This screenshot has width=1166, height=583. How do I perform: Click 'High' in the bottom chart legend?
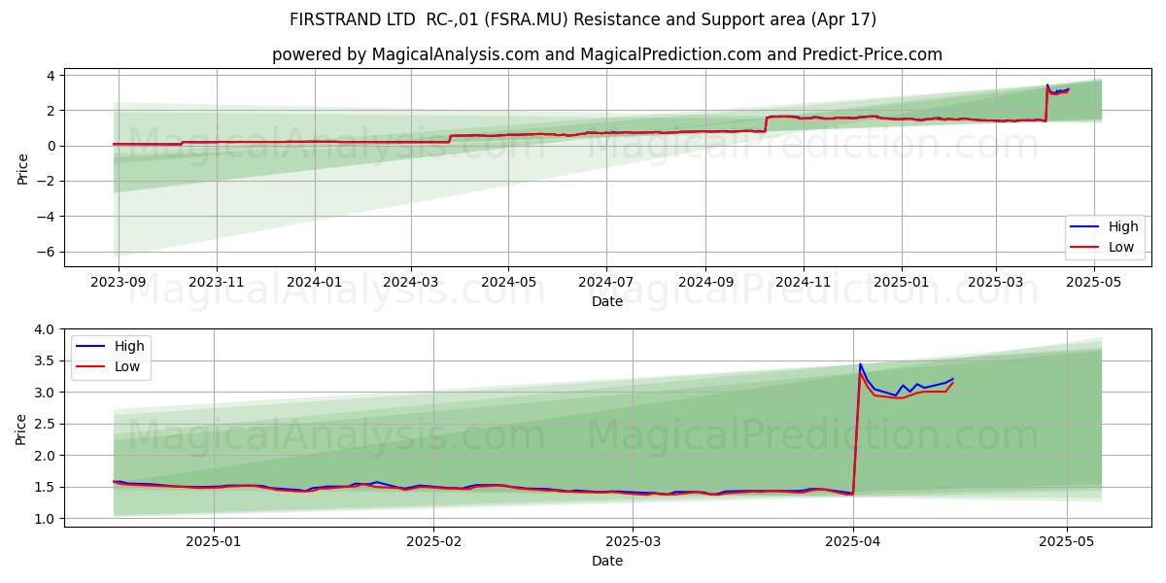[x=129, y=346]
